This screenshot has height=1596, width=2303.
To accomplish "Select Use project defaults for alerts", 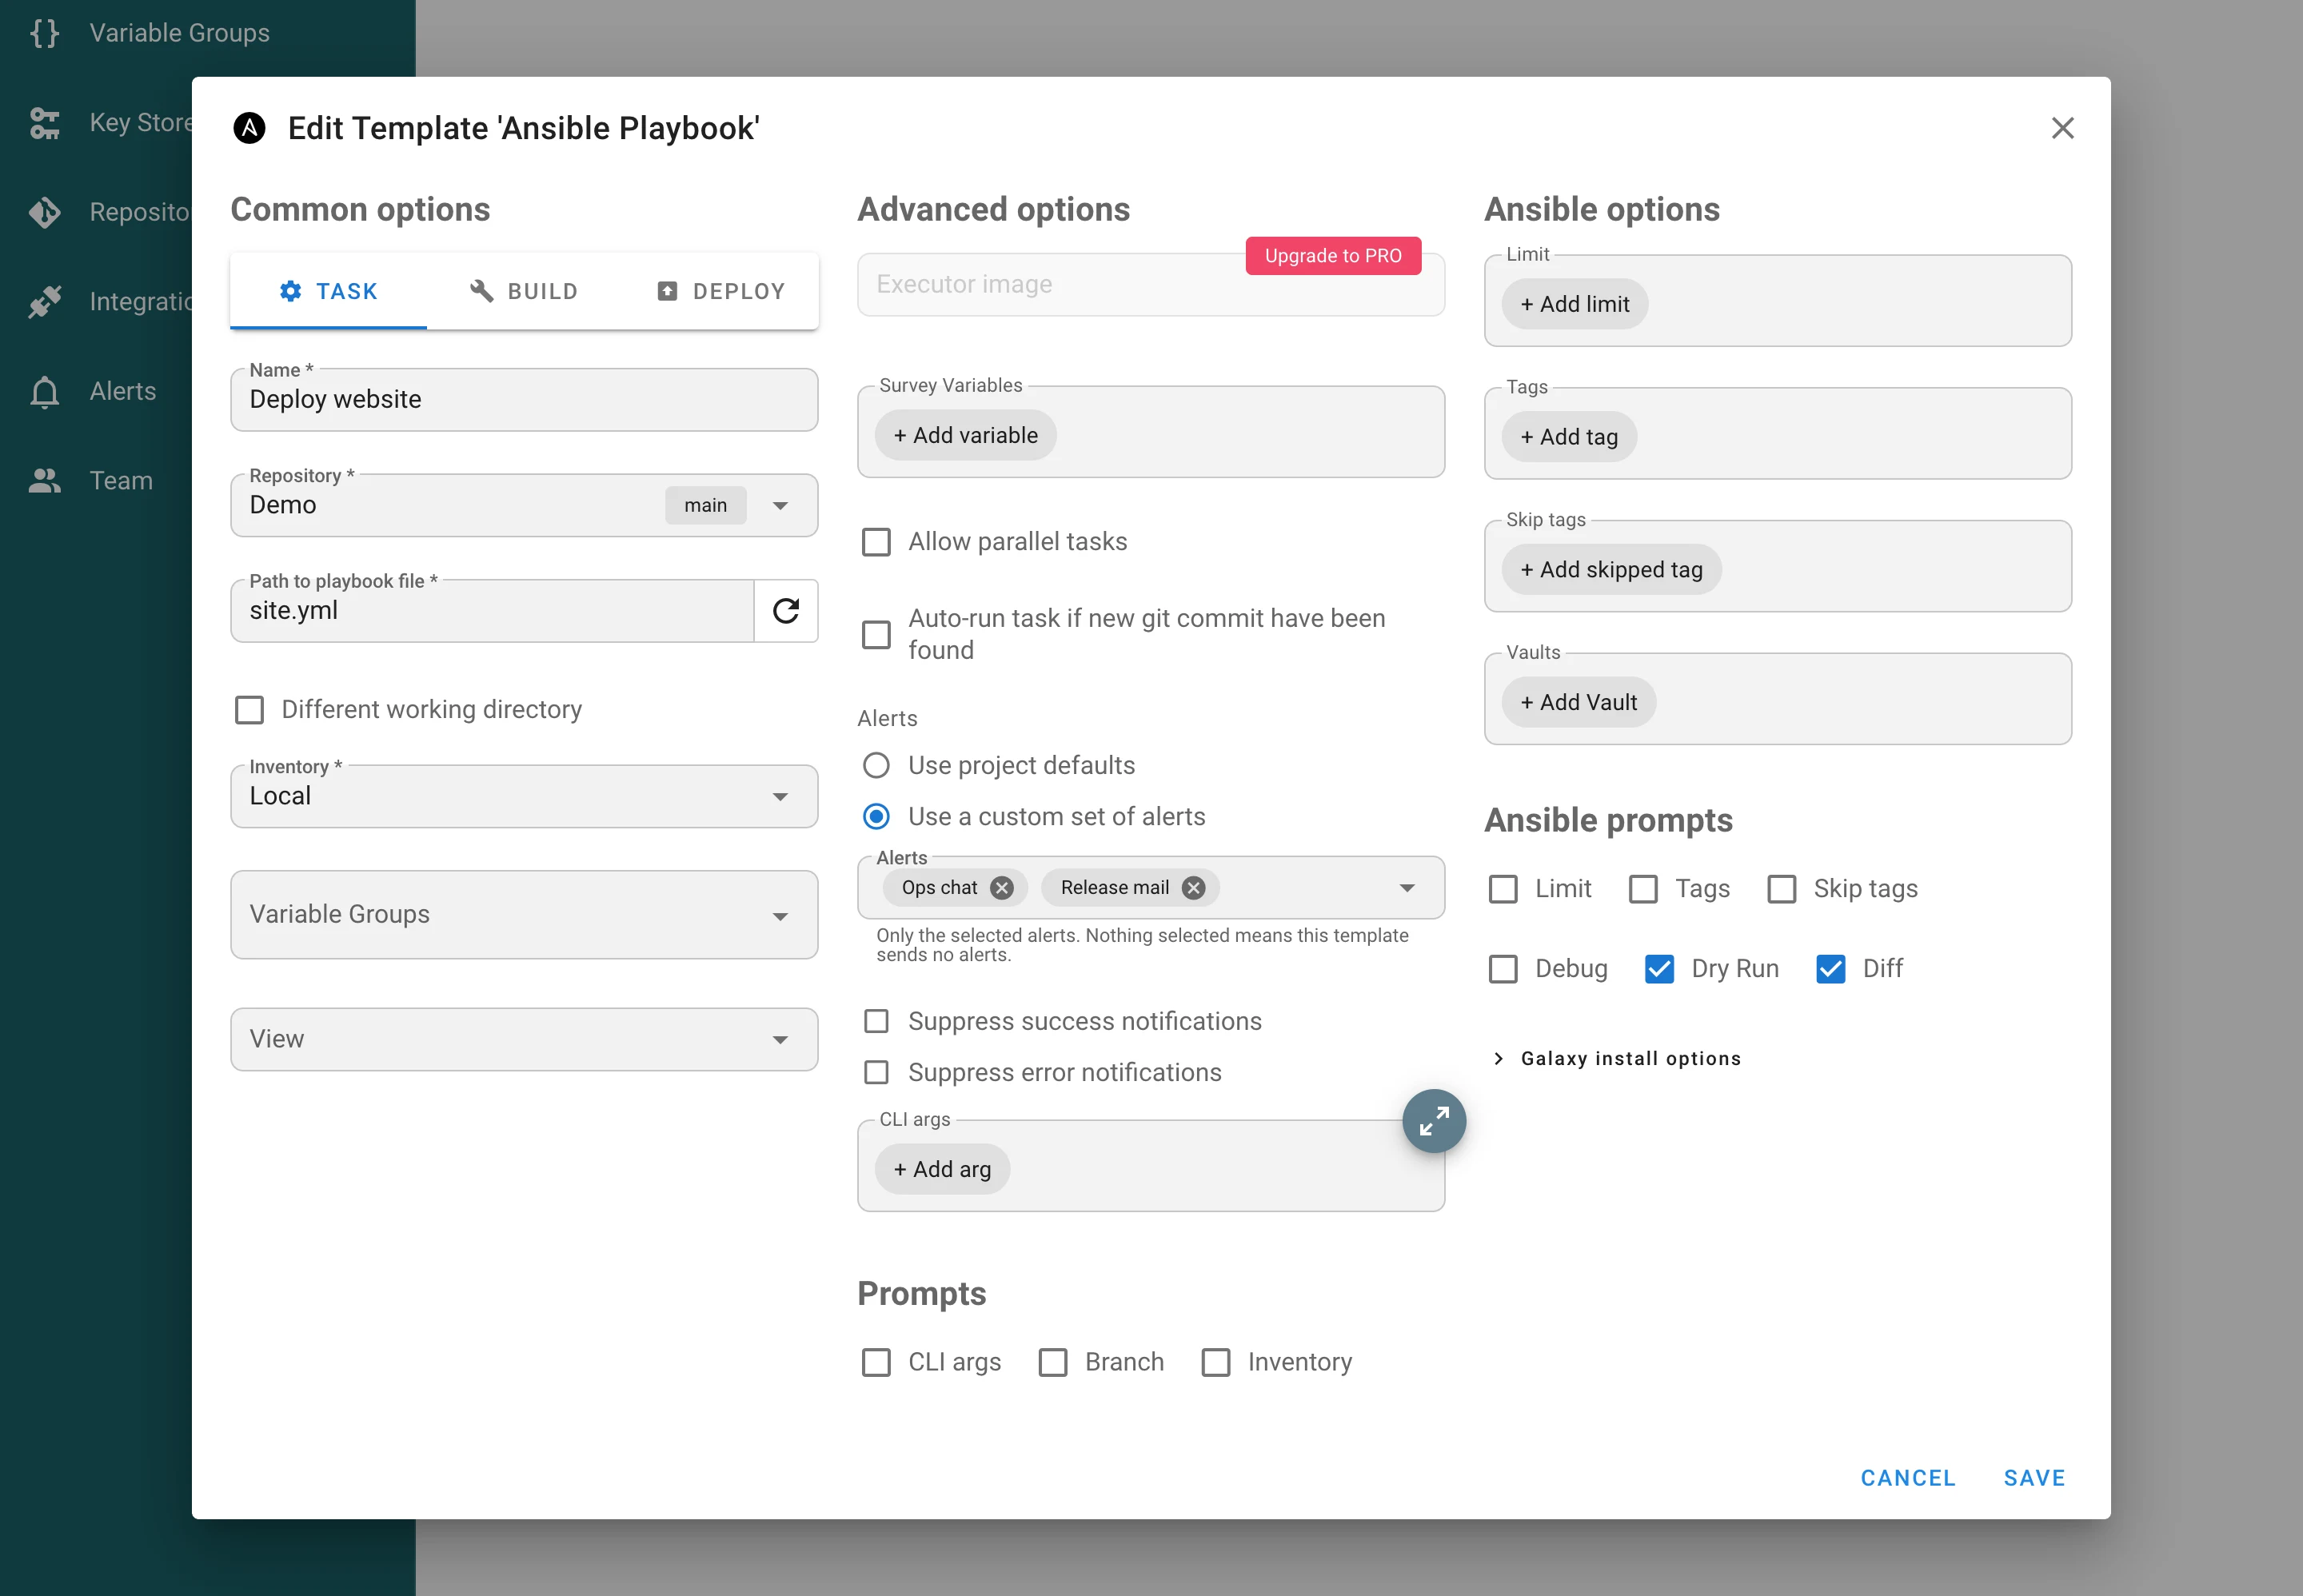I will pos(876,765).
